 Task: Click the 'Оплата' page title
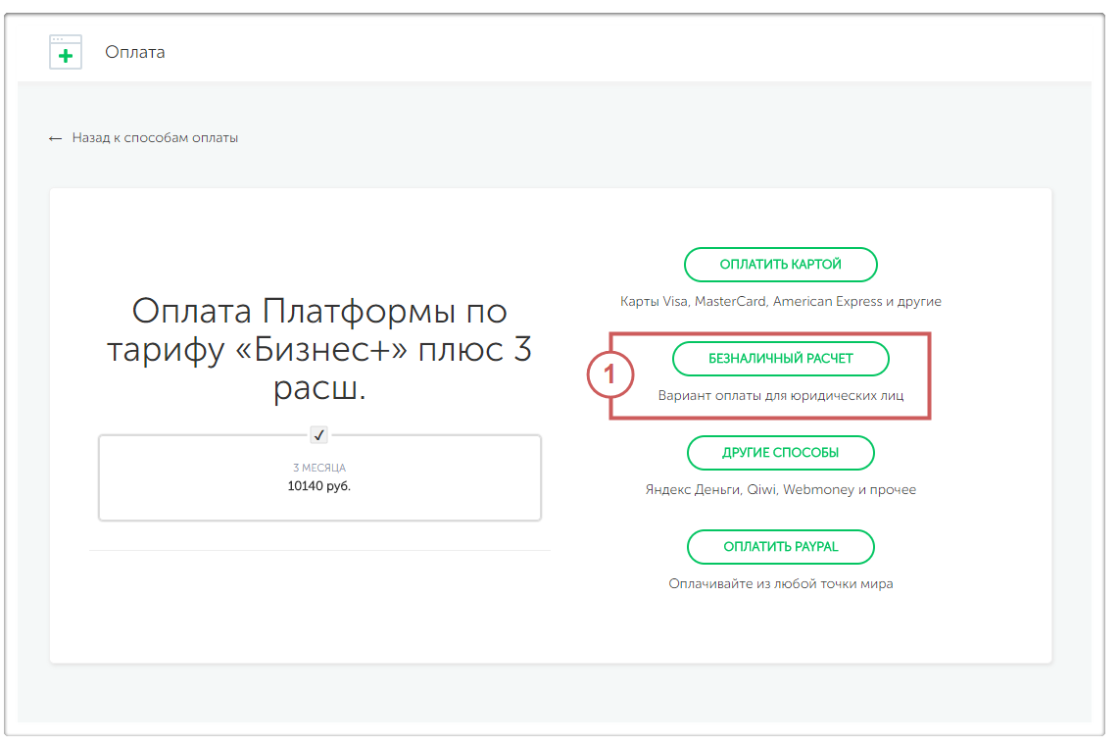pos(135,52)
